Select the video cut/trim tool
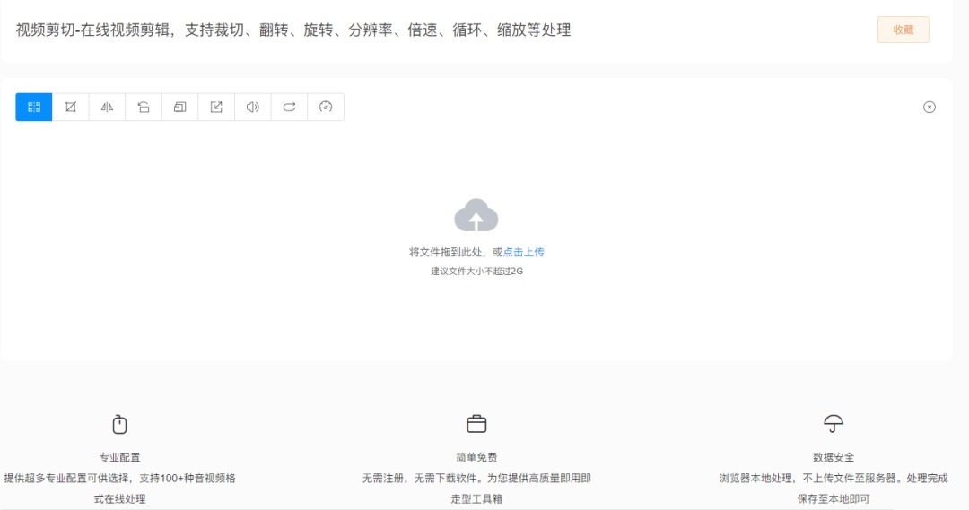This screenshot has height=510, width=969. click(34, 108)
